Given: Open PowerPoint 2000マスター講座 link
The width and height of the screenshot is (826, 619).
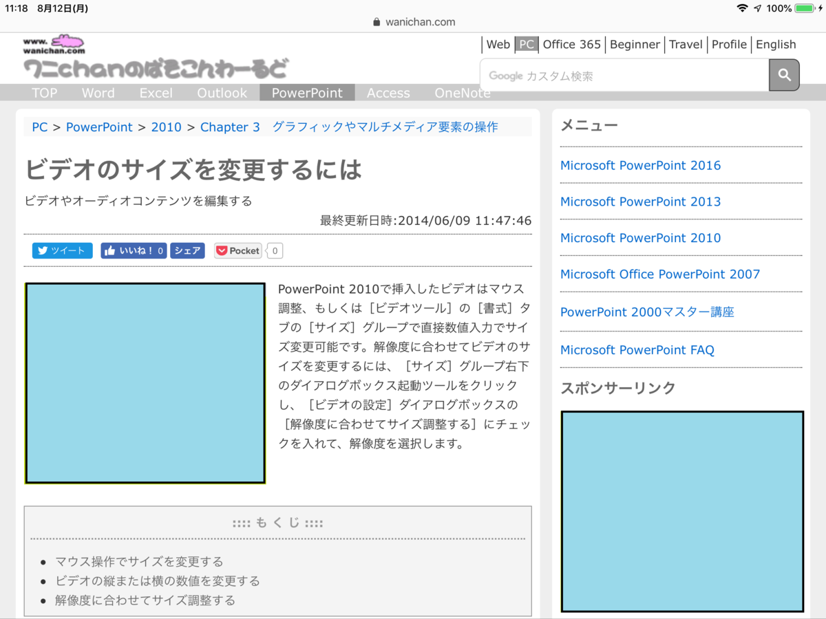Looking at the screenshot, I should point(647,312).
